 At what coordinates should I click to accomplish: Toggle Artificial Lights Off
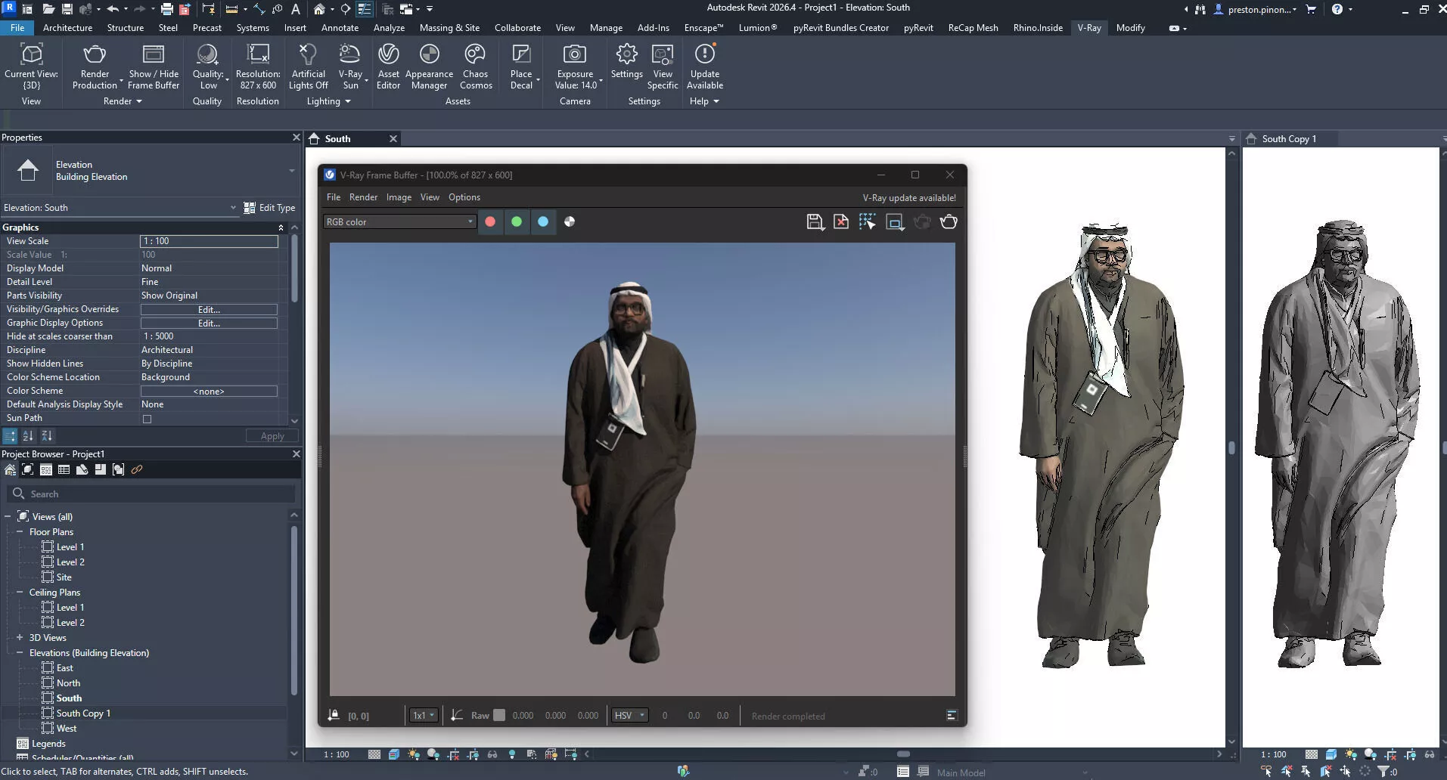click(308, 67)
